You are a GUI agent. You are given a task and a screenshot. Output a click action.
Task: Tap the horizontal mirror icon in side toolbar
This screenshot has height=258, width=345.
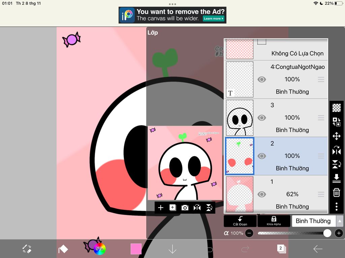click(x=337, y=150)
